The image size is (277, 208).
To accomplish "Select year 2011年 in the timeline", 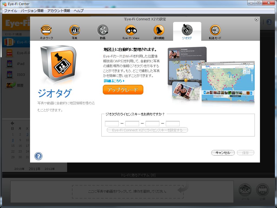I will point(35,169).
